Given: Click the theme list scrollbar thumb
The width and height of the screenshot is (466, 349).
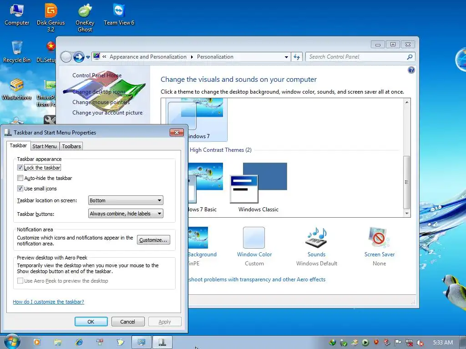Looking at the screenshot, I should point(406,183).
